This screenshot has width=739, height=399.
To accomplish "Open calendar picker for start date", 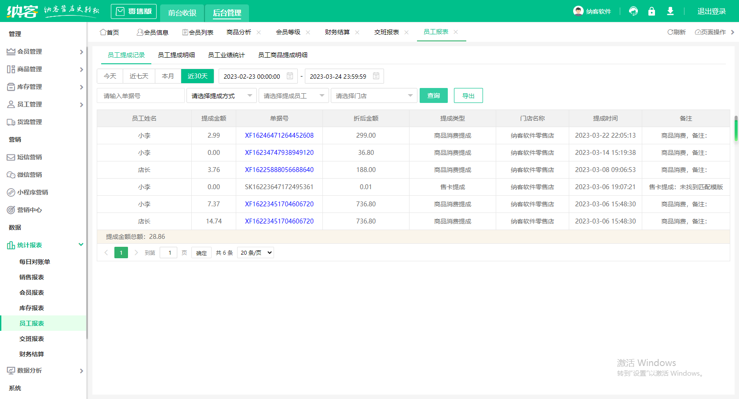I will click(290, 76).
